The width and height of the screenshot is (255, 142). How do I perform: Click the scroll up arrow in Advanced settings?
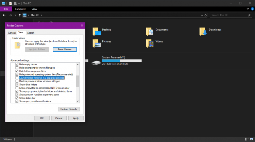coord(78,65)
